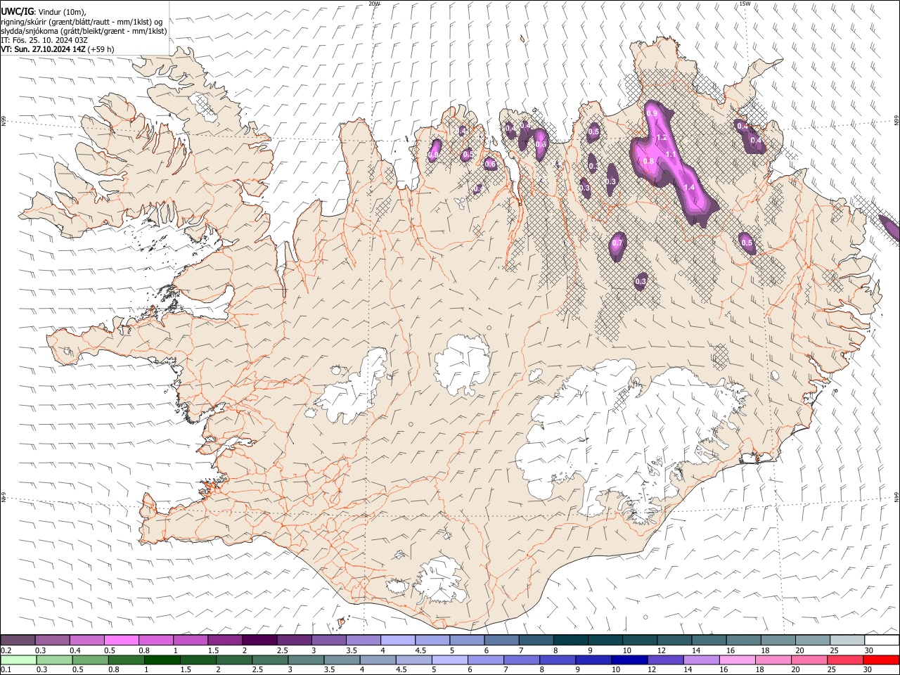The height and width of the screenshot is (675, 900).
Task: Click the 'IT: Fös. 25. 10. 2024 03Z' line
Action: click(44, 40)
